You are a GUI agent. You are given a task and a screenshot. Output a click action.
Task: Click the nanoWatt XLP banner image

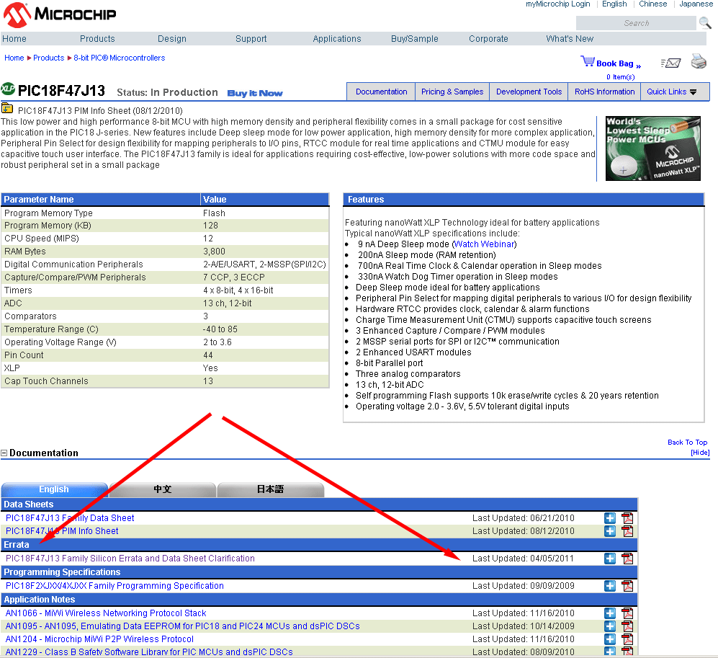click(652, 148)
